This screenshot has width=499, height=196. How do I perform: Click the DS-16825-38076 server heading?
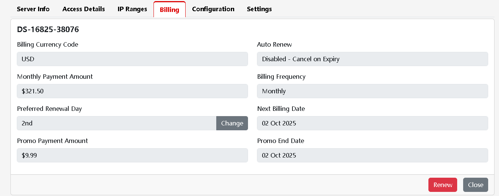pyautogui.click(x=48, y=29)
